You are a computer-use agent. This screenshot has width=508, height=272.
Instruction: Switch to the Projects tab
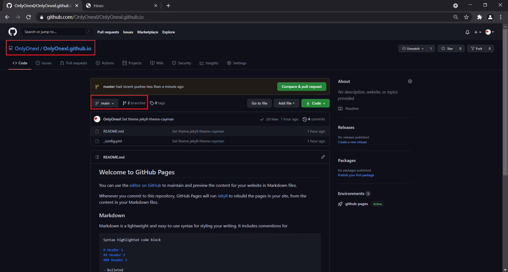point(132,63)
